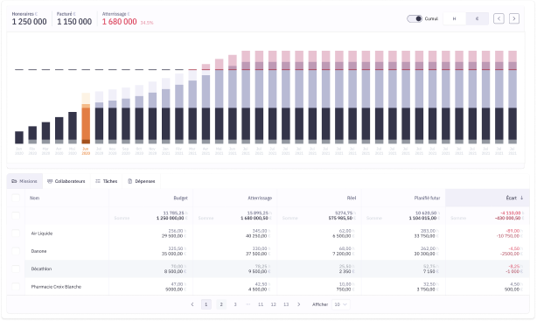Toggle the Cumul switch
Screen dimensions: 537x321
tap(415, 18)
